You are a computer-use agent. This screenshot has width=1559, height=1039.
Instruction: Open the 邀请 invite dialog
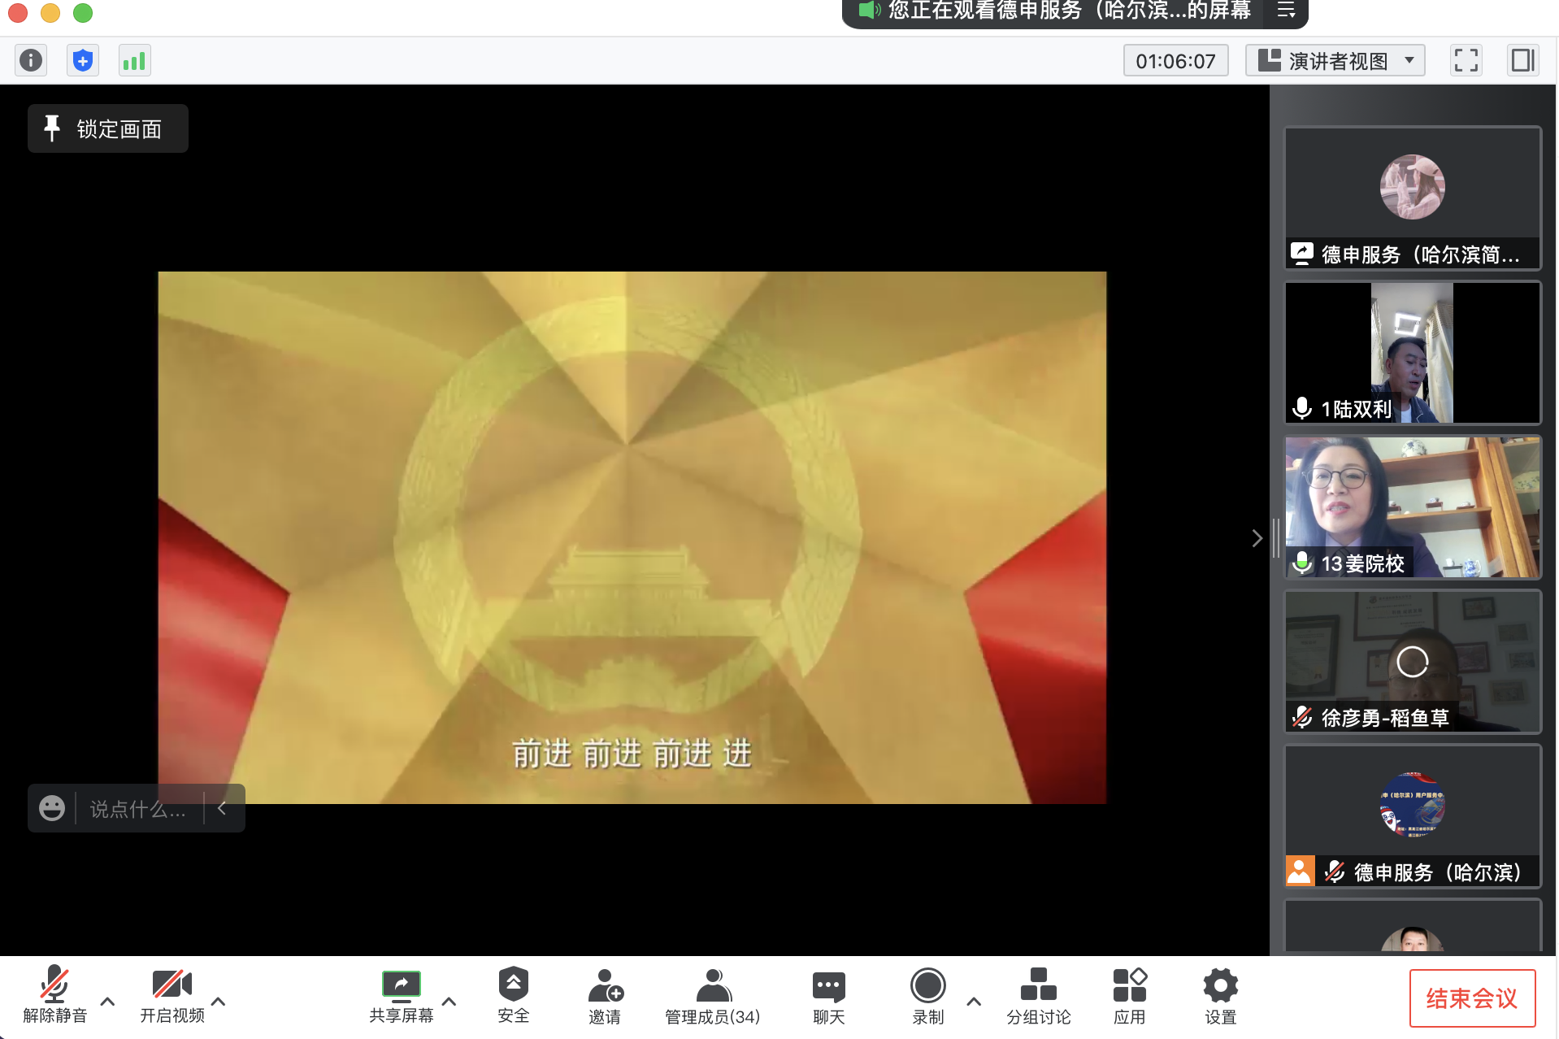605,995
